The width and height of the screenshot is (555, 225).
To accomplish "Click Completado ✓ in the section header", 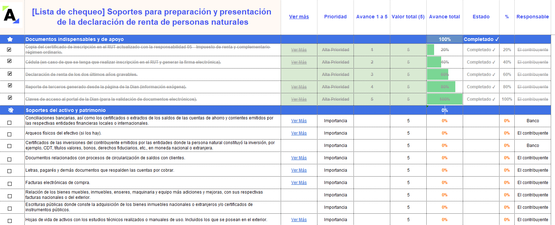I will tap(481, 39).
